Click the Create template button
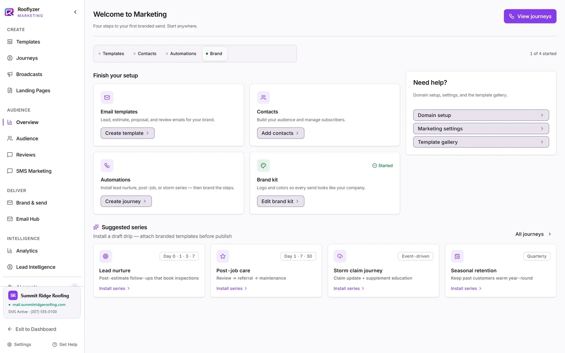This screenshot has height=353, width=565. 128,133
